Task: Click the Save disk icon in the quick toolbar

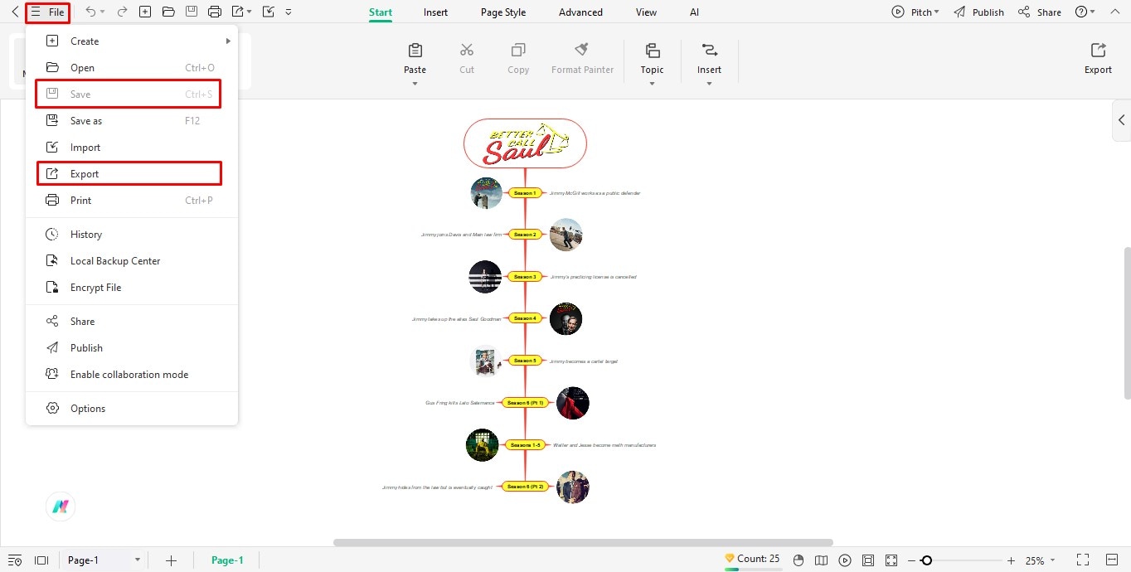Action: pos(192,12)
